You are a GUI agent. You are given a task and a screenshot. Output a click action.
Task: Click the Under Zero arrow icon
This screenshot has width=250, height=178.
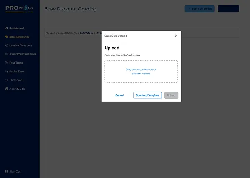pos(7,71)
